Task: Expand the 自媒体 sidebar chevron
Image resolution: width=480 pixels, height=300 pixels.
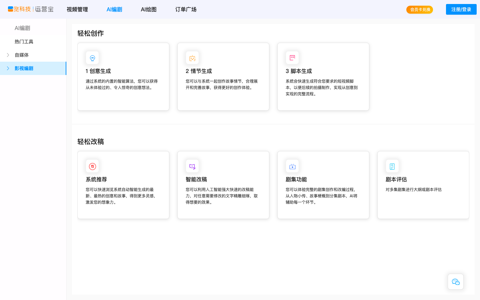Action: click(x=8, y=55)
